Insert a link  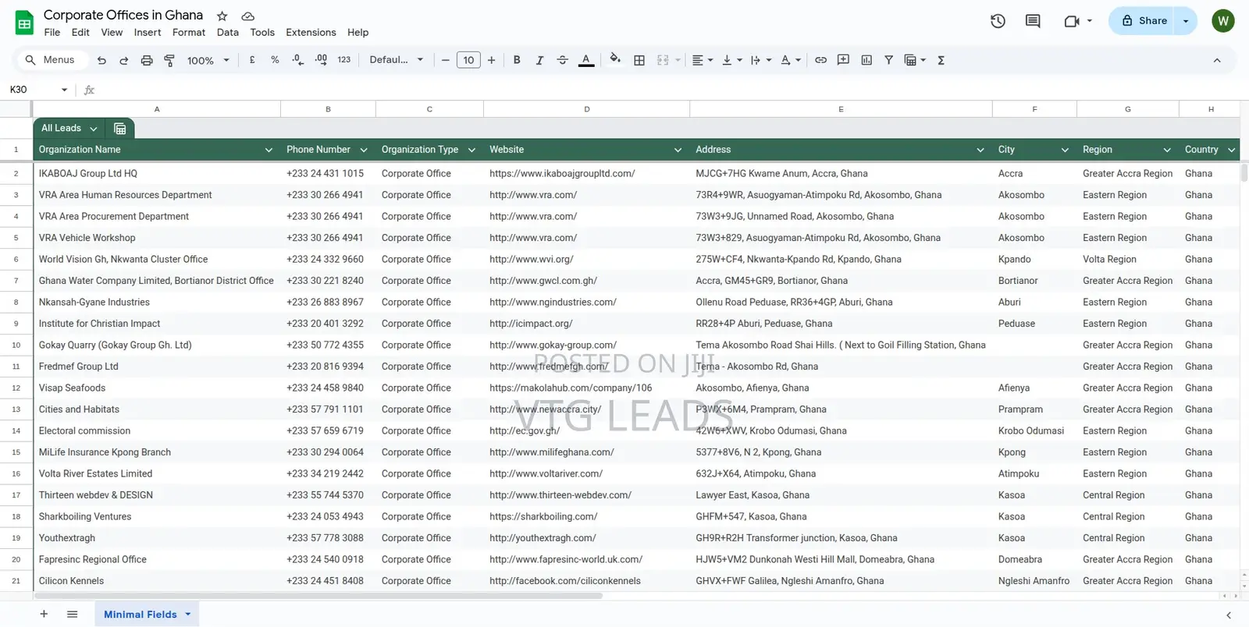tap(820, 60)
